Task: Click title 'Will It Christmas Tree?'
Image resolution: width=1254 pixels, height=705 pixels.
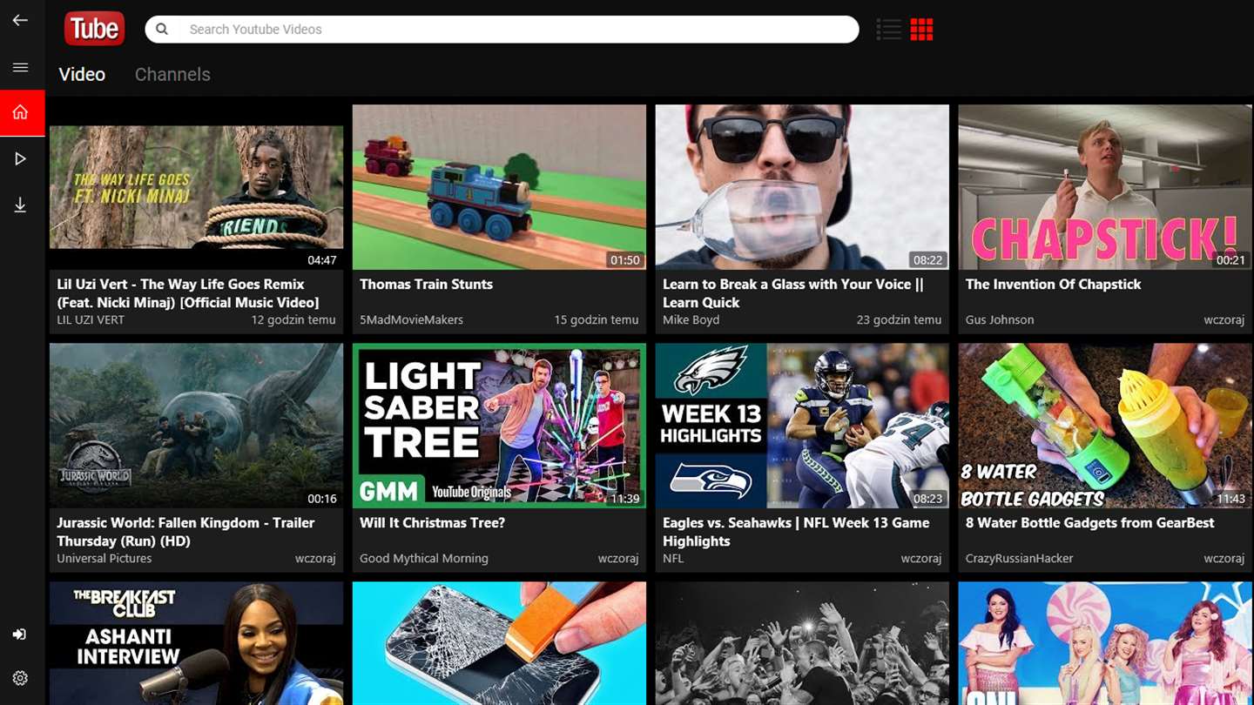Action: coord(432,522)
